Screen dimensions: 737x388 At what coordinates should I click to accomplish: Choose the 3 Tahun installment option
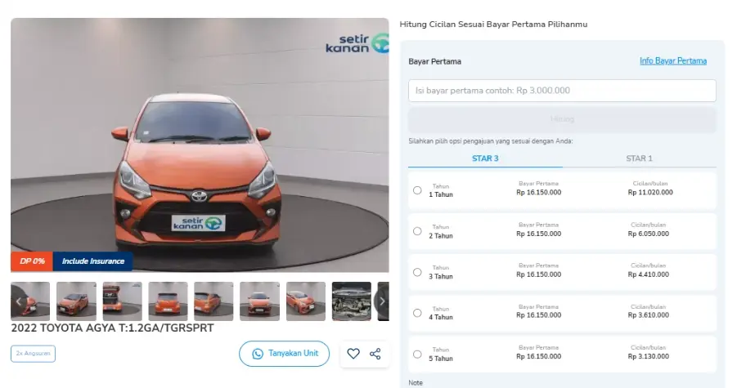pos(417,272)
